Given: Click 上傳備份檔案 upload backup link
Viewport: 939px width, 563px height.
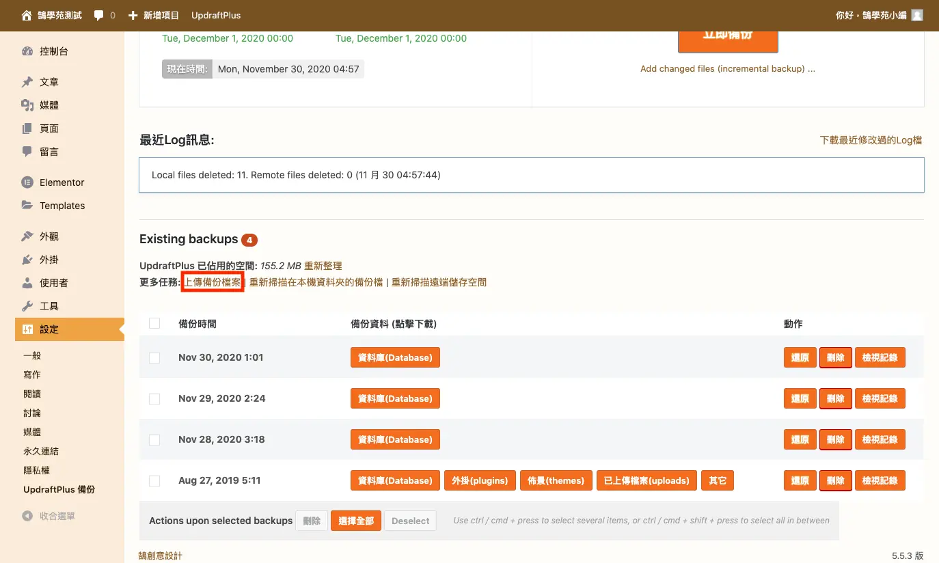Looking at the screenshot, I should coord(213,282).
